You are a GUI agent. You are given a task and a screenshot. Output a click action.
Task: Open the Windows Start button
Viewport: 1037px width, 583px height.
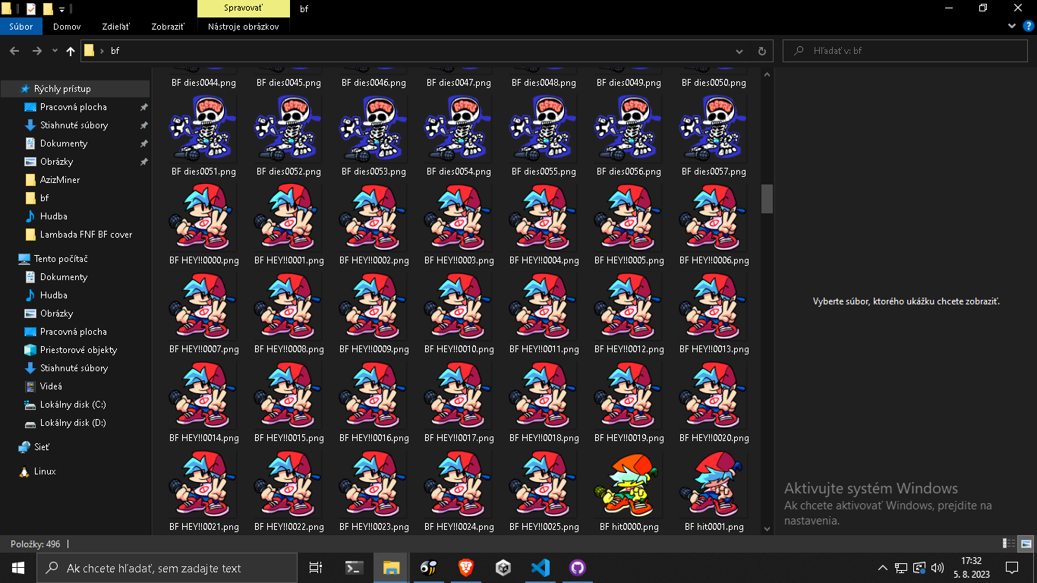click(18, 568)
